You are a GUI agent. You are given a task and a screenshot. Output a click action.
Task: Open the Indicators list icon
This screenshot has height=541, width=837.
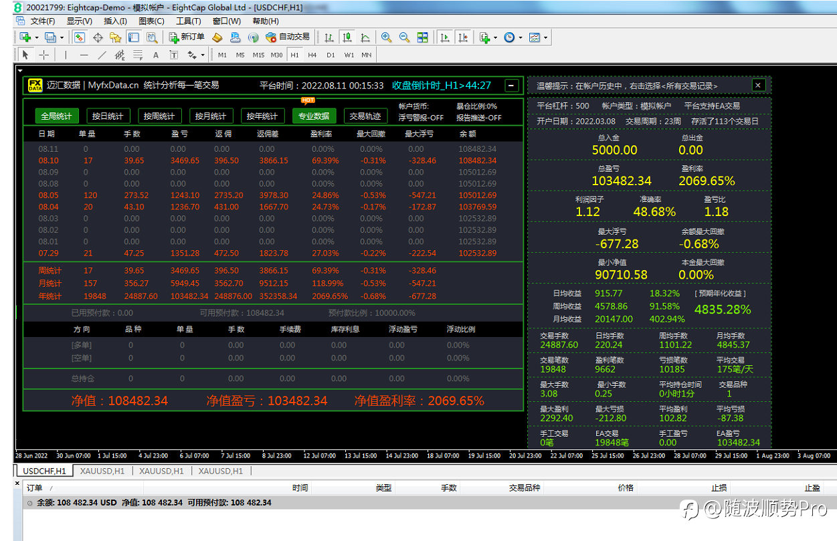484,37
